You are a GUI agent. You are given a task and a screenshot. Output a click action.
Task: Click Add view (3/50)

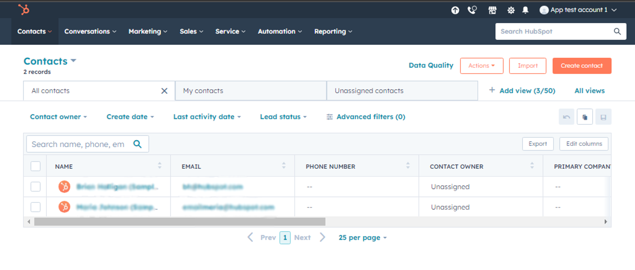(527, 91)
